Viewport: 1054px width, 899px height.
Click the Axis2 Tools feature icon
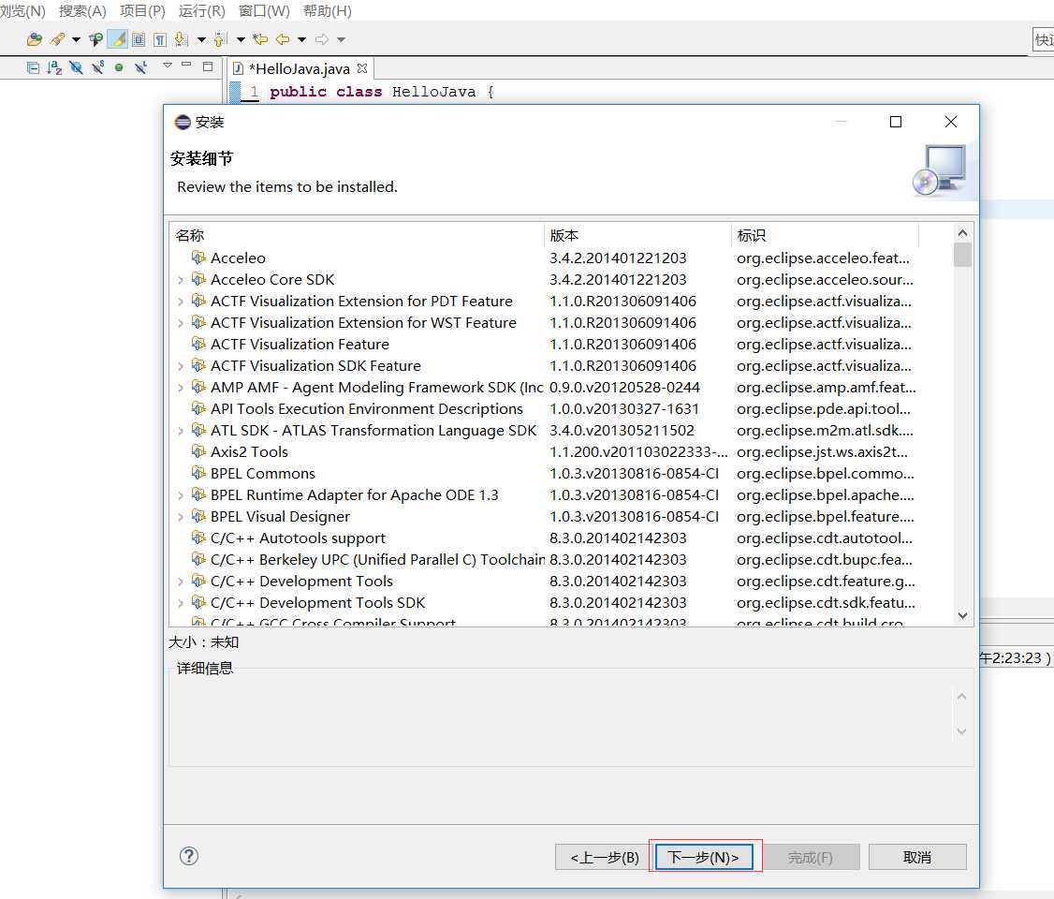tap(198, 451)
